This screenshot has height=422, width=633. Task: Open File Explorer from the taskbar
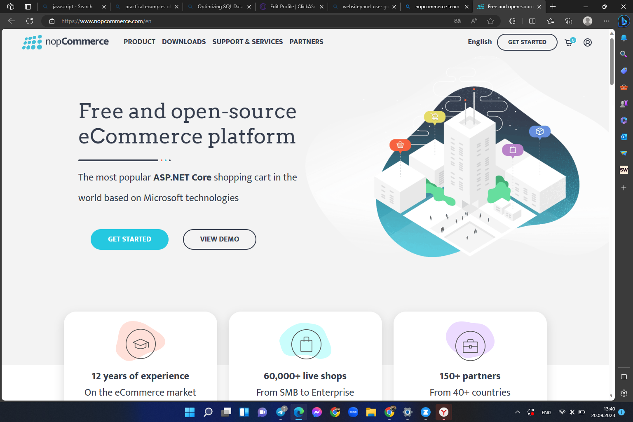(x=371, y=412)
